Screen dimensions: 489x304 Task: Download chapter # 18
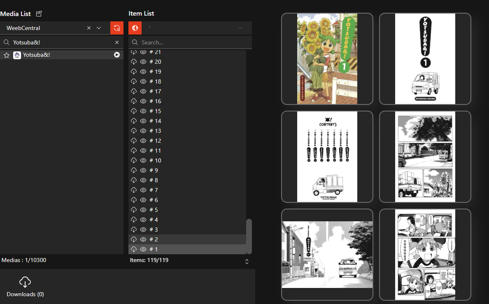pyautogui.click(x=134, y=81)
